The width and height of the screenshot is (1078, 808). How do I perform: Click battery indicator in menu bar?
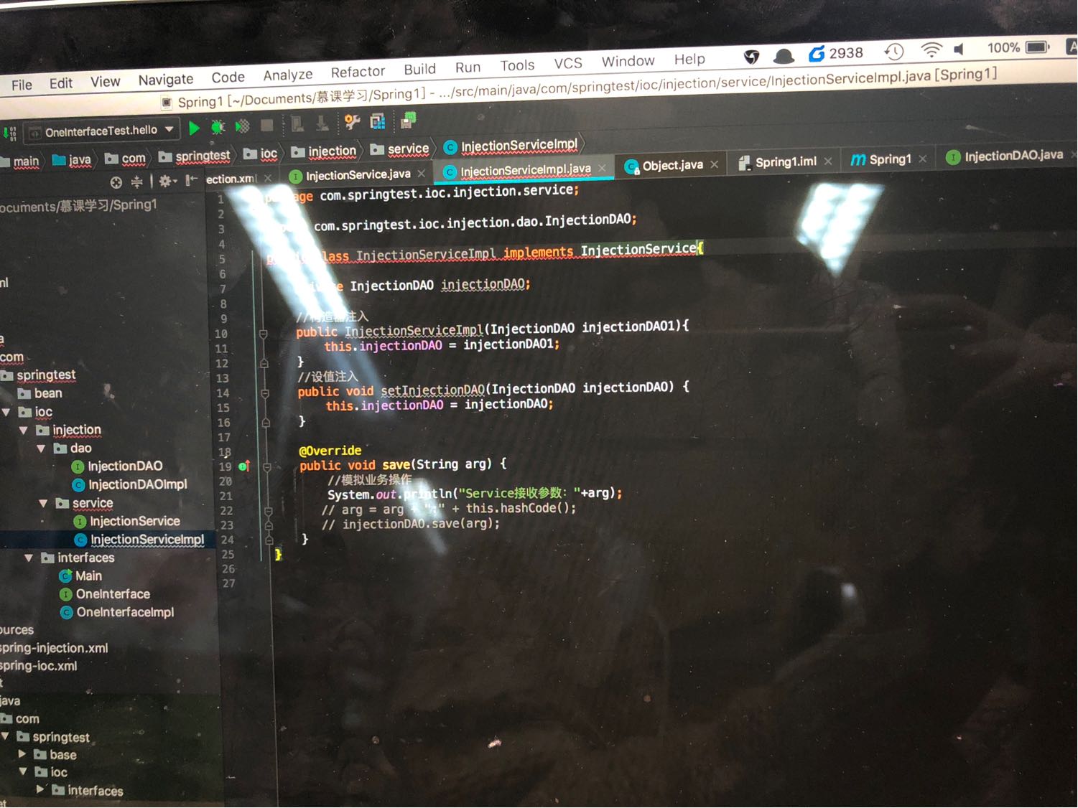click(x=1038, y=47)
